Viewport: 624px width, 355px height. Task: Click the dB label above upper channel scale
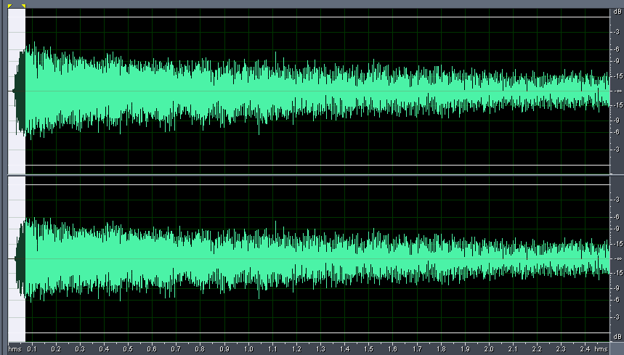pyautogui.click(x=616, y=12)
